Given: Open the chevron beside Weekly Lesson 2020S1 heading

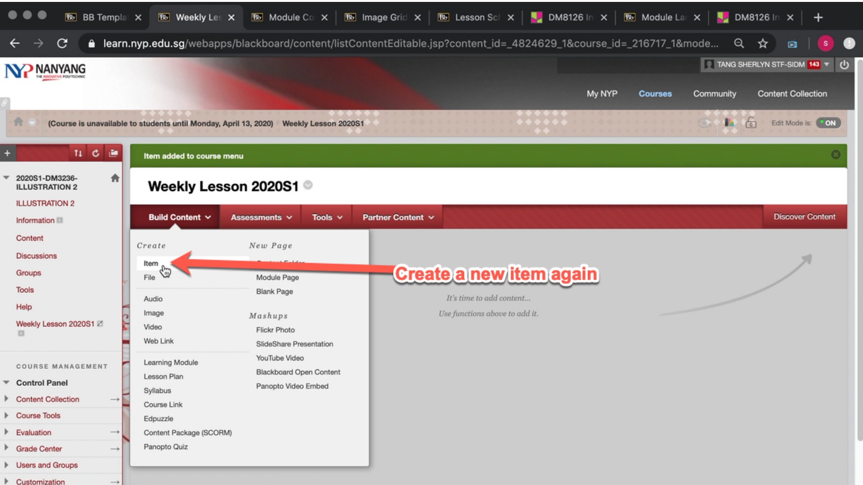Looking at the screenshot, I should pos(308,186).
